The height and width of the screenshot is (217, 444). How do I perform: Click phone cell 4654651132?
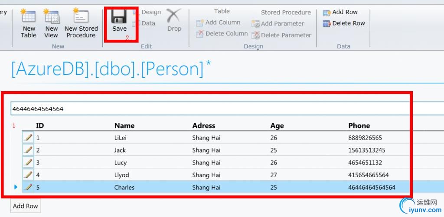click(365, 163)
